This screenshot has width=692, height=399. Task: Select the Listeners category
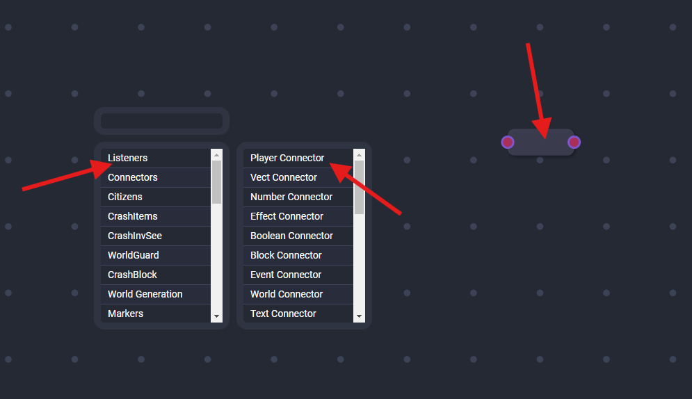pyautogui.click(x=155, y=158)
